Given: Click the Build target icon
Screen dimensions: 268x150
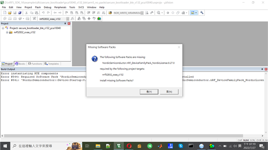Looking at the screenshot, I should click(10, 18).
